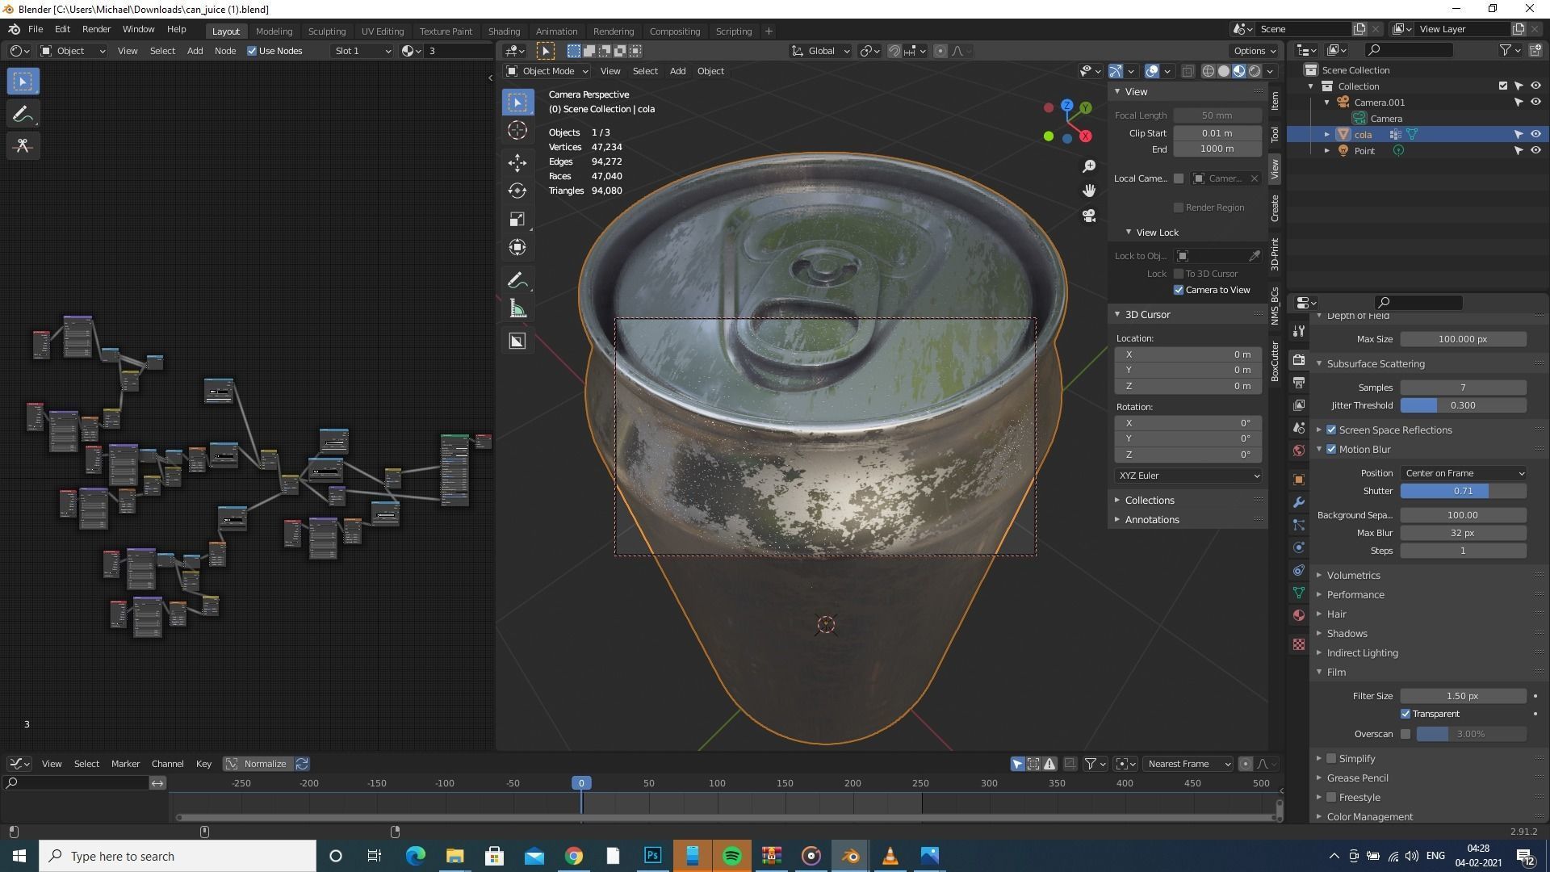The image size is (1550, 872).
Task: Open the Slot 1 material dropdown
Action: pos(362,51)
